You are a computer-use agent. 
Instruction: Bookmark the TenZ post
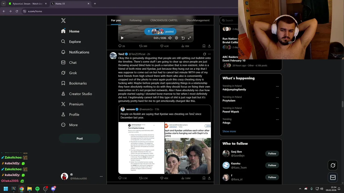coord(204,178)
